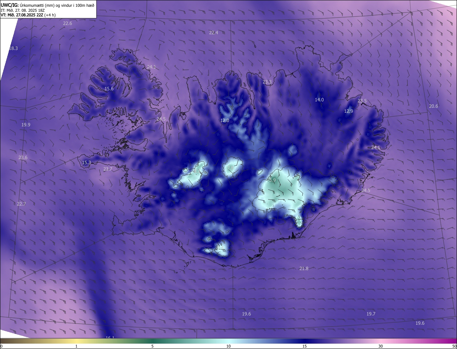Image resolution: width=457 pixels, height=349 pixels.
Task: Click the 19.7 wind value label
Action: (x=371, y=314)
